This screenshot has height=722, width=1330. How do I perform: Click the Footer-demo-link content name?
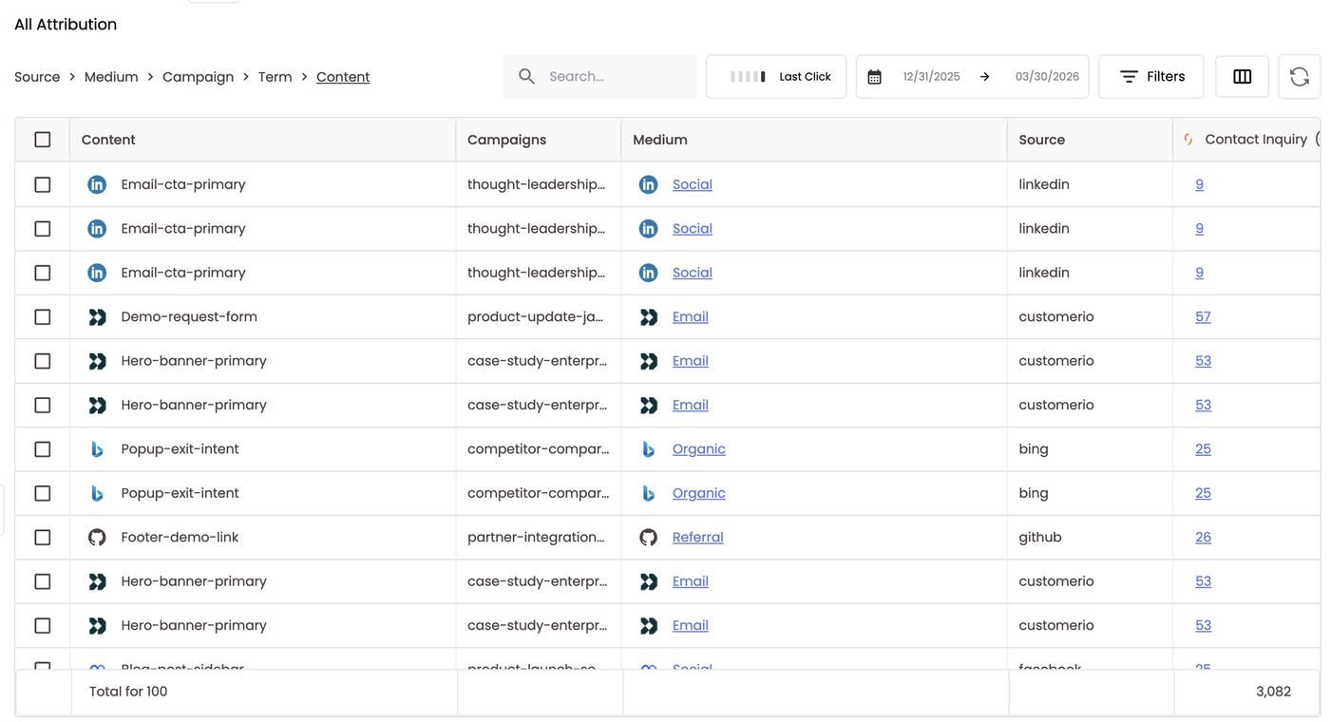(x=180, y=538)
